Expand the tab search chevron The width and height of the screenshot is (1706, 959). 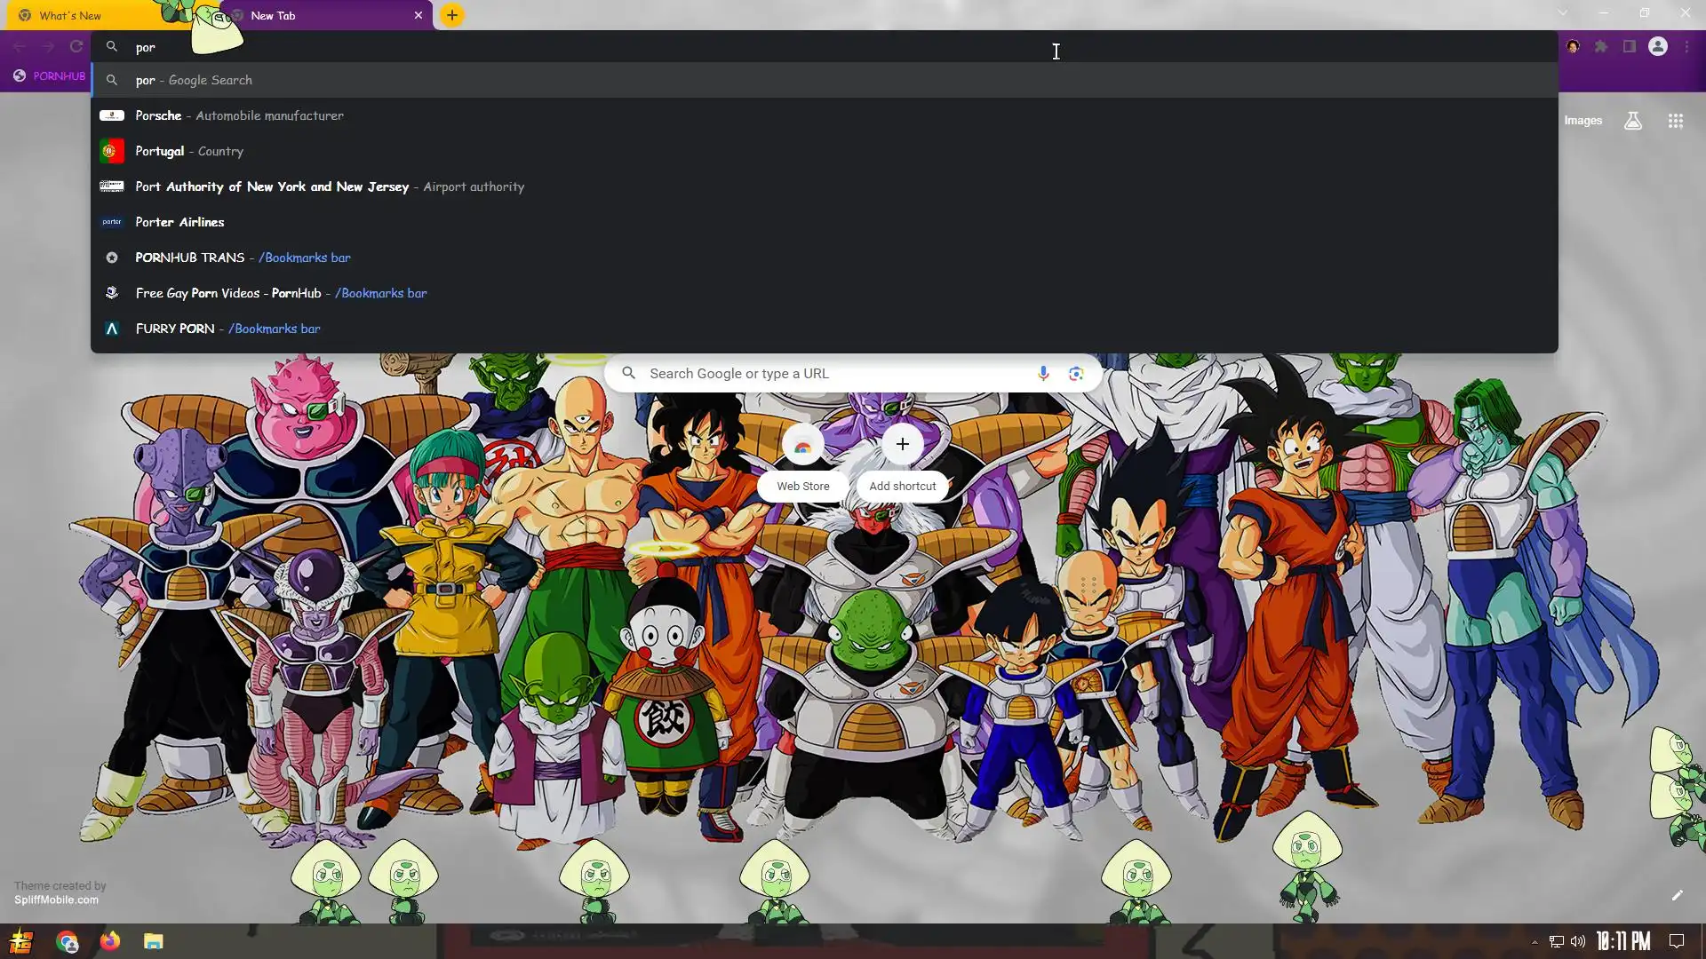pyautogui.click(x=1563, y=13)
